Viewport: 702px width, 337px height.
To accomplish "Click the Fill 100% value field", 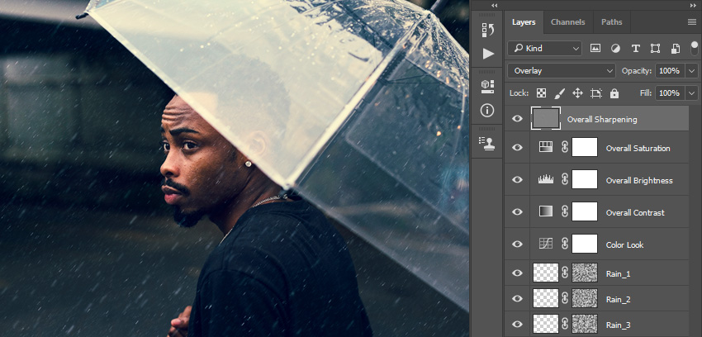I will (x=670, y=93).
